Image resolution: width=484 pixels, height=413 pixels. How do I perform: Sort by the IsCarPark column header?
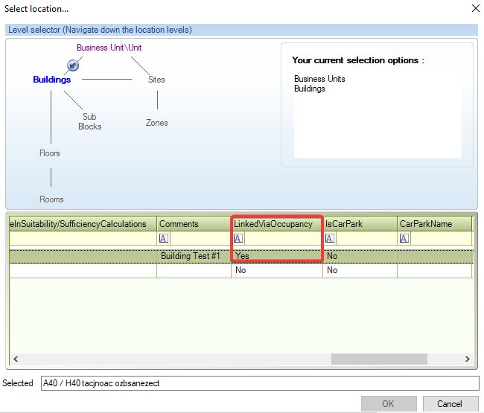pyautogui.click(x=340, y=224)
